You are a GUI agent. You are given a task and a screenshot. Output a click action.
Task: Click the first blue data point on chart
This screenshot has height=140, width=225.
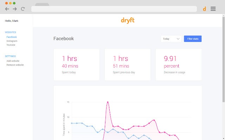coord(72,123)
